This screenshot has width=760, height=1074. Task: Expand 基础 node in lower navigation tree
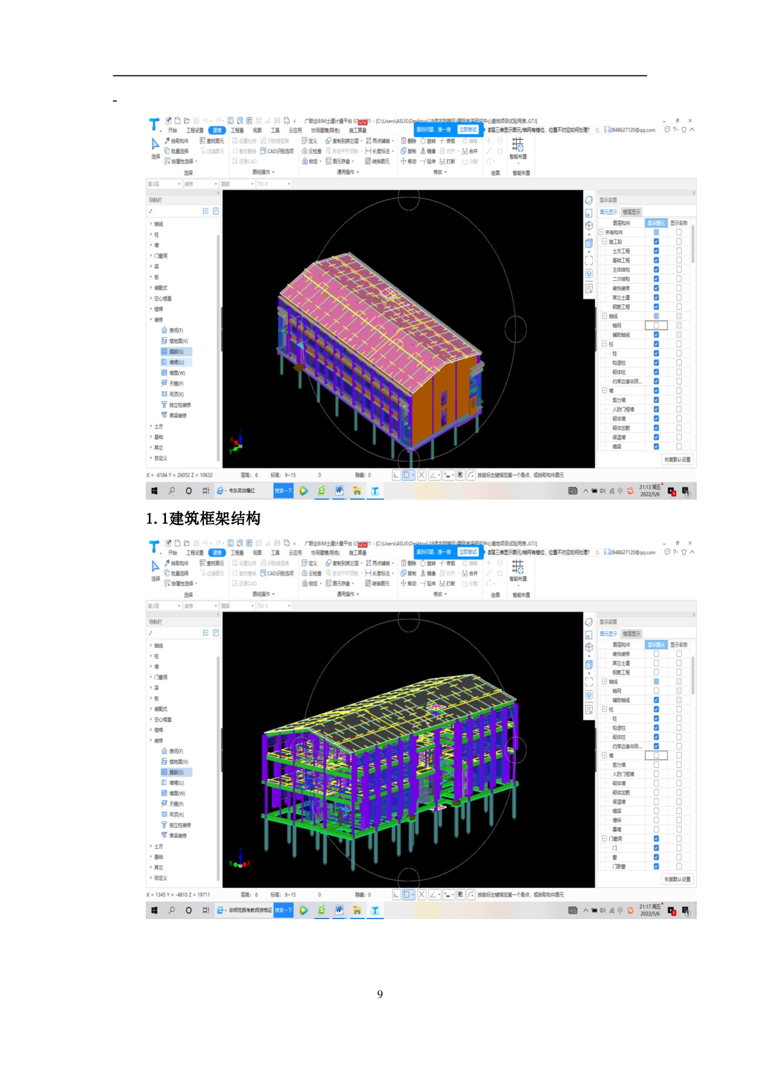click(x=151, y=857)
